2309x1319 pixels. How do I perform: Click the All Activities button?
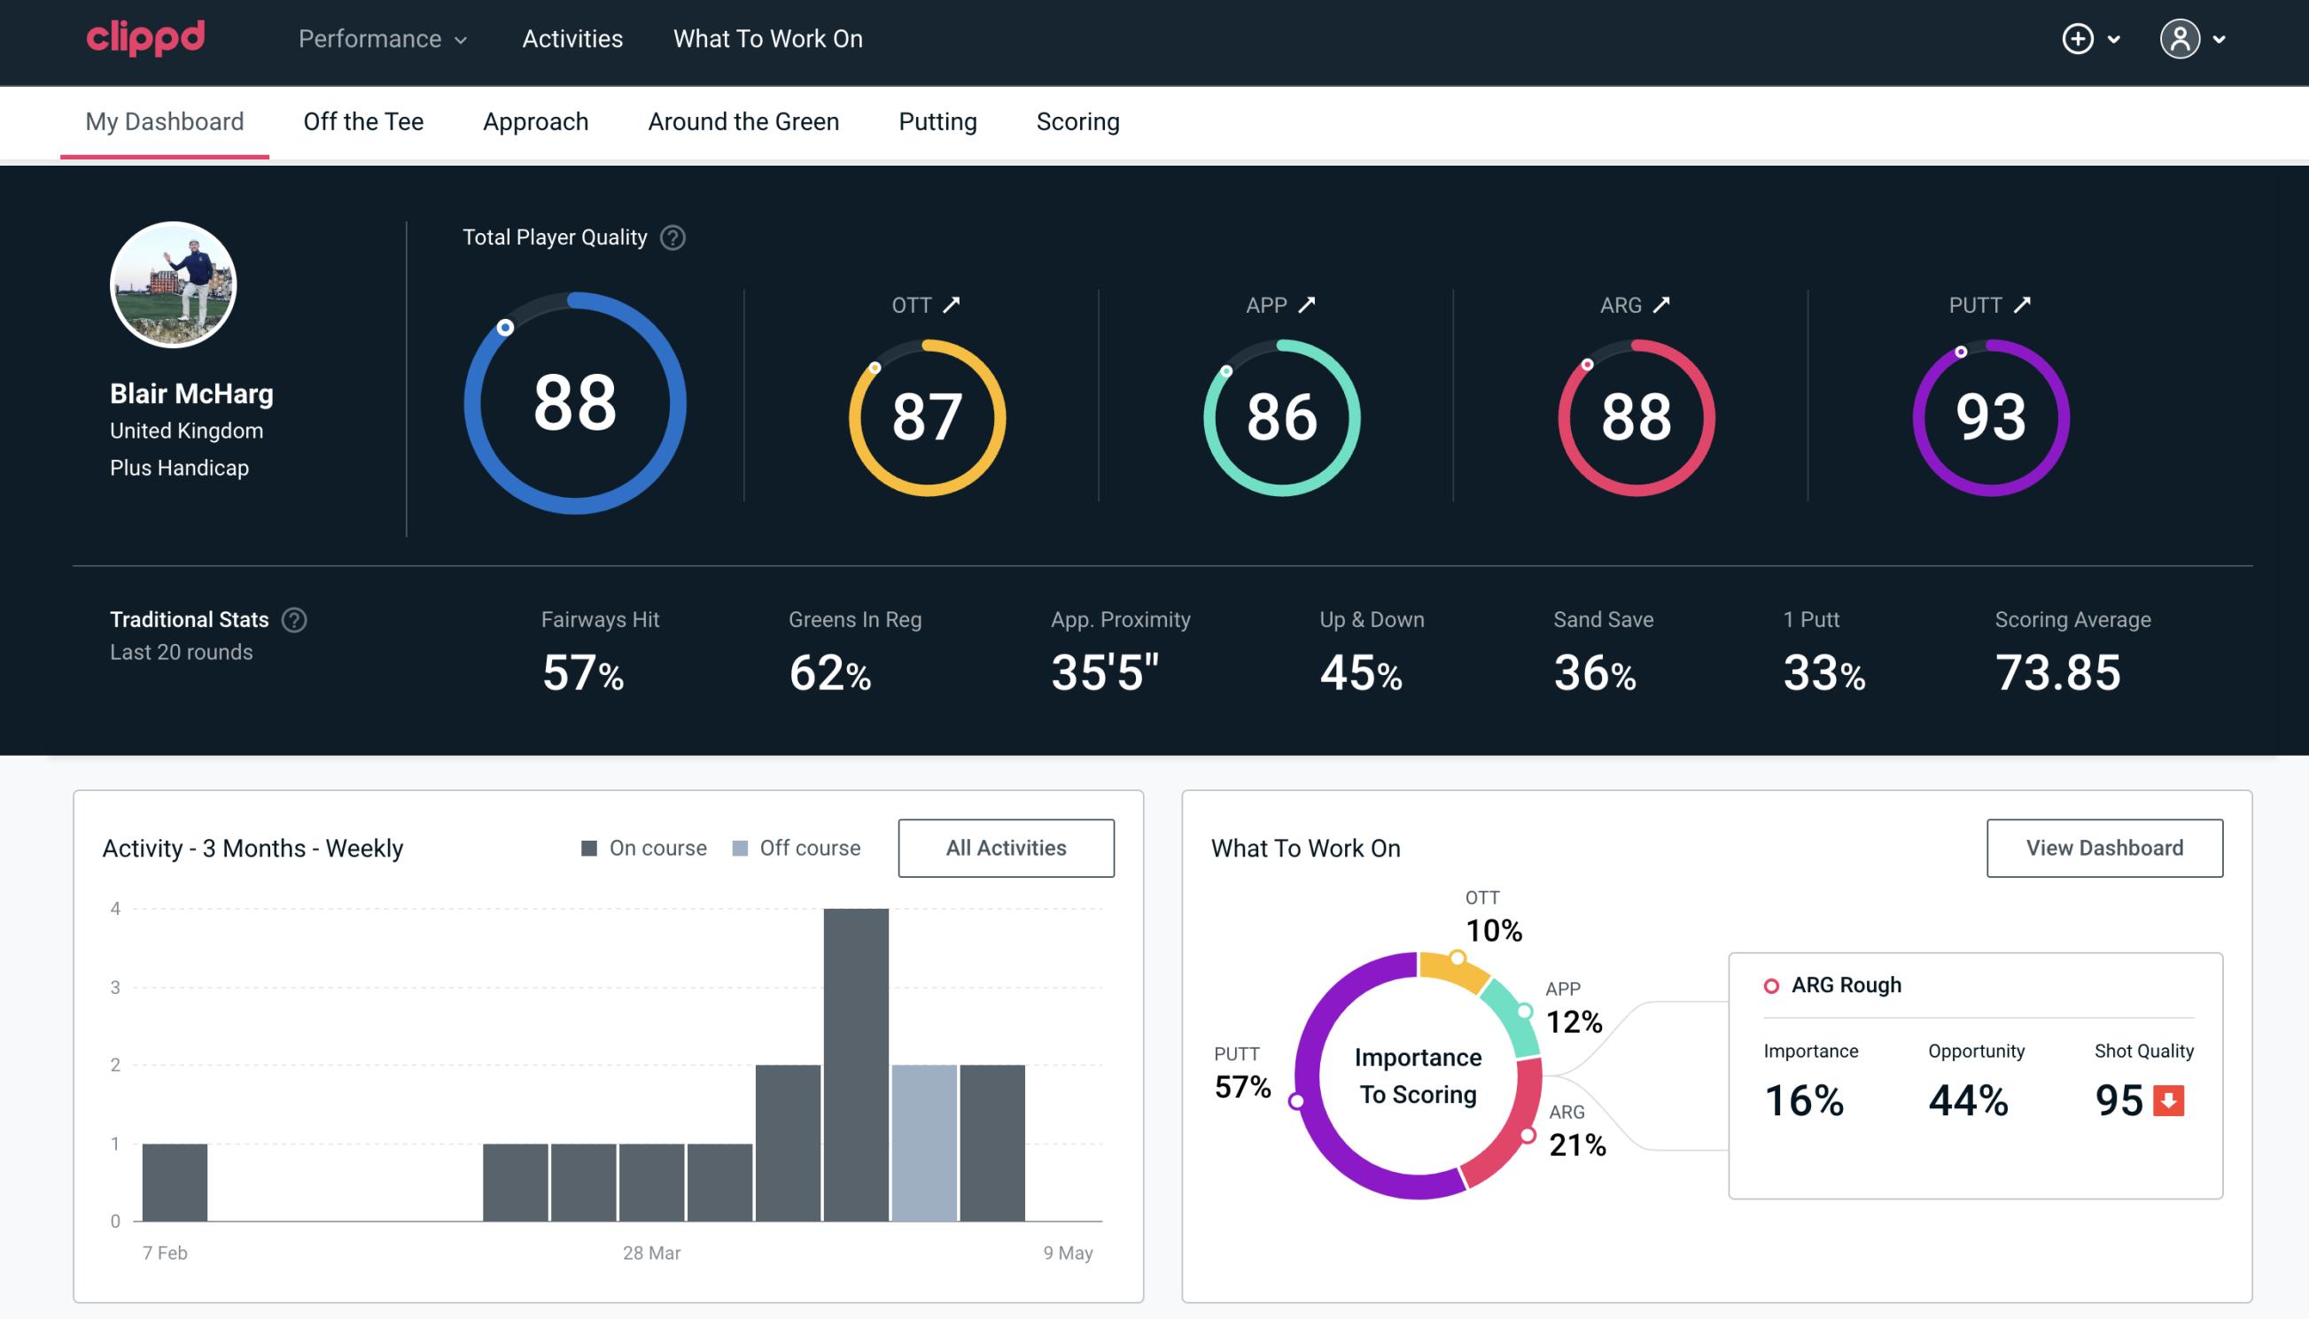pos(1006,847)
